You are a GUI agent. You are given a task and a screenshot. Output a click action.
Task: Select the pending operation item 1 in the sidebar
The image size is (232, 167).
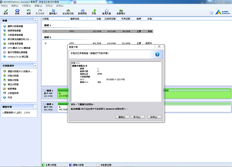pos(16,112)
